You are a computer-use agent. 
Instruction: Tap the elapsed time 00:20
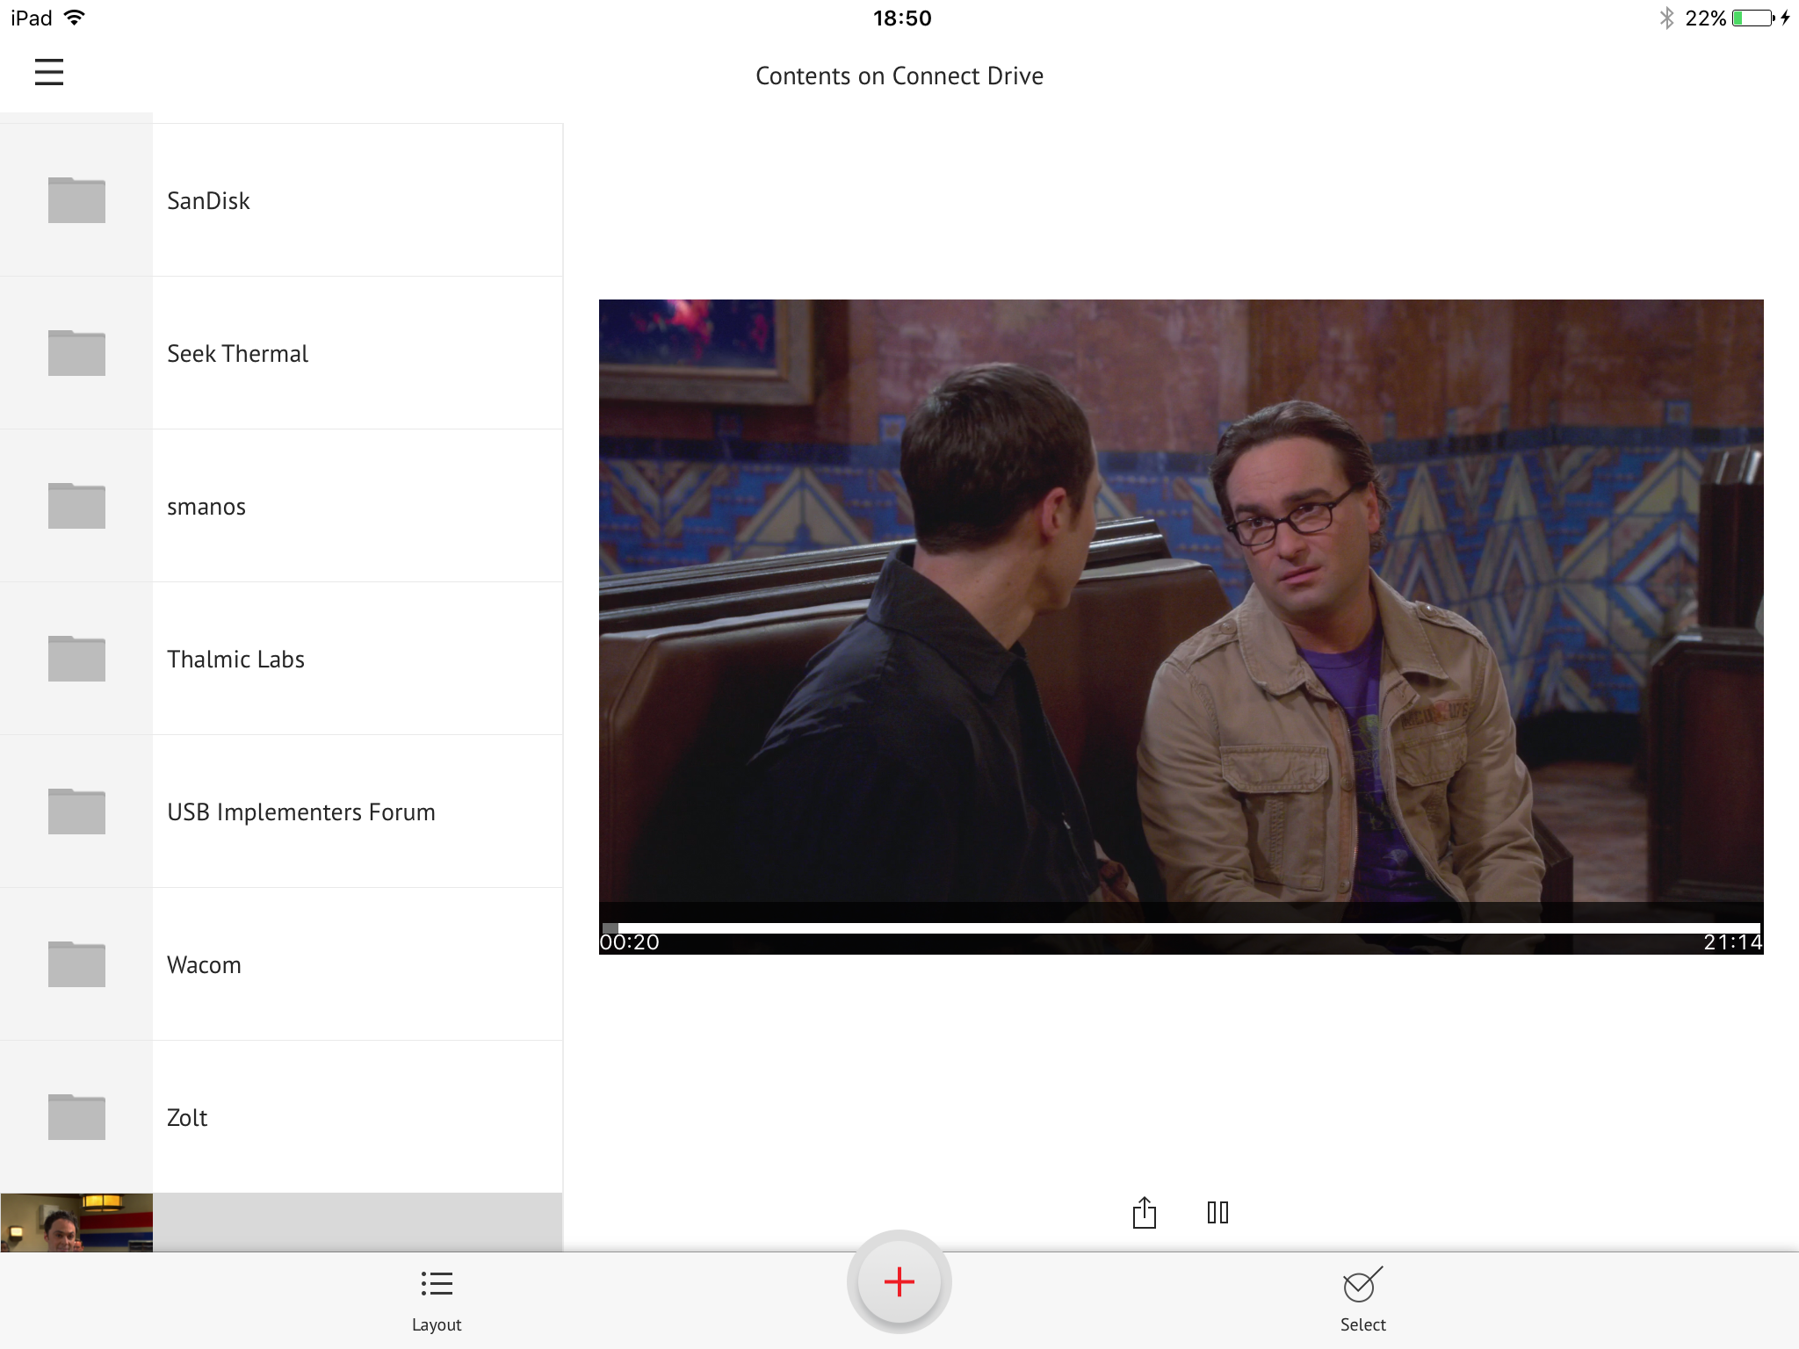pyautogui.click(x=630, y=942)
